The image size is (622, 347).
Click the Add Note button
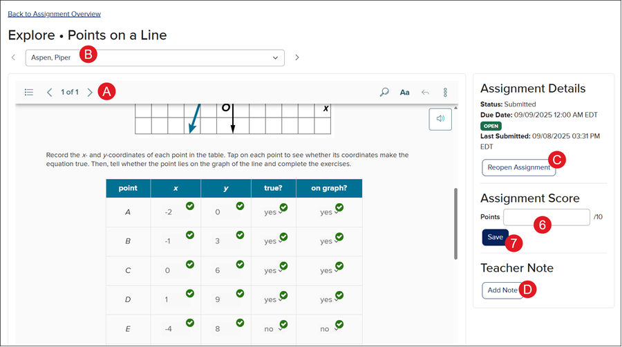[x=502, y=290]
